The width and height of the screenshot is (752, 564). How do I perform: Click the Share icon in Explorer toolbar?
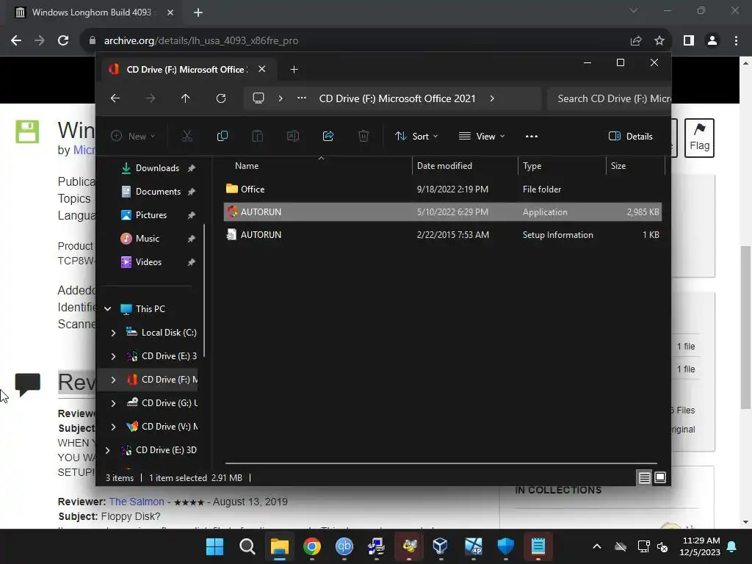pos(328,136)
